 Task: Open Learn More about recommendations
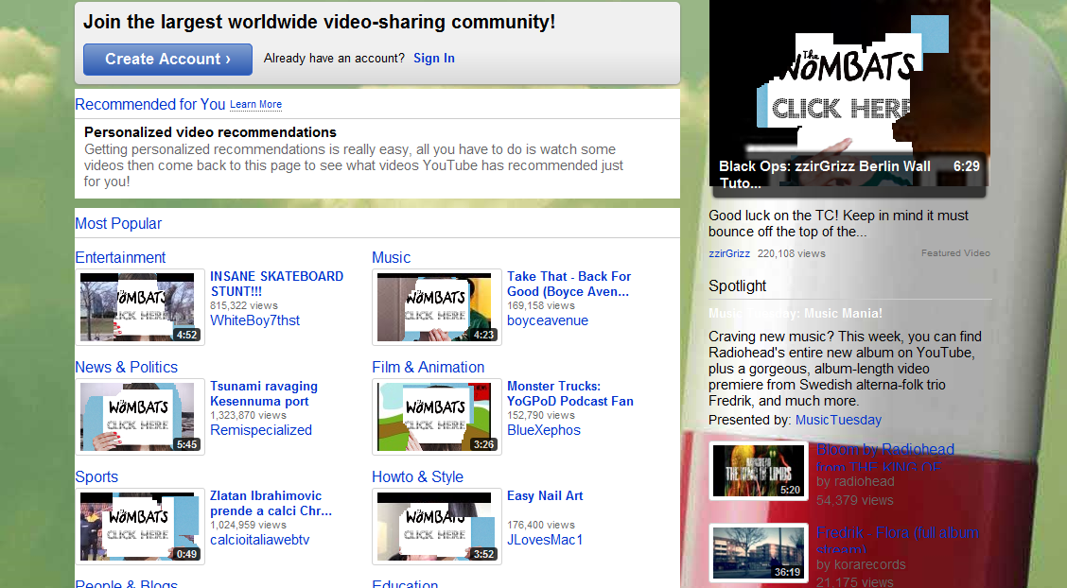pyautogui.click(x=255, y=105)
